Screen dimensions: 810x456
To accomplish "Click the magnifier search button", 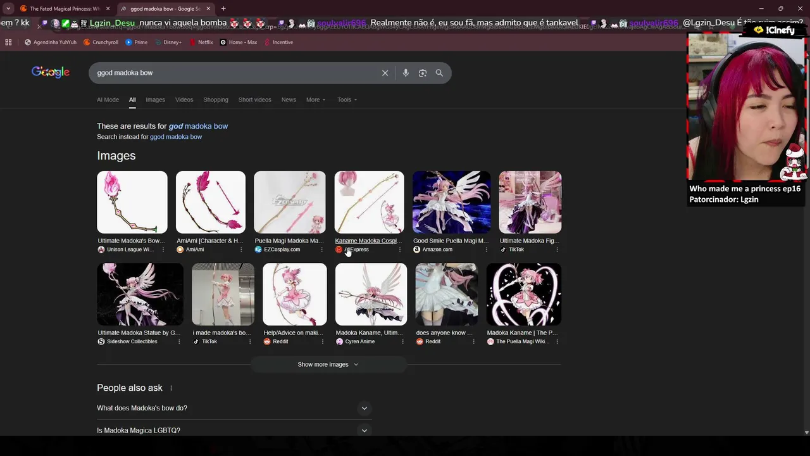I will click(x=439, y=73).
